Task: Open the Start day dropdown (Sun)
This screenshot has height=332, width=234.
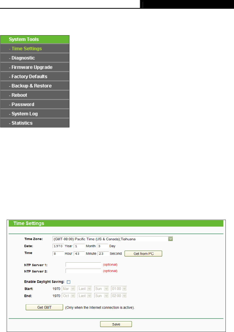Action: [x=101, y=289]
